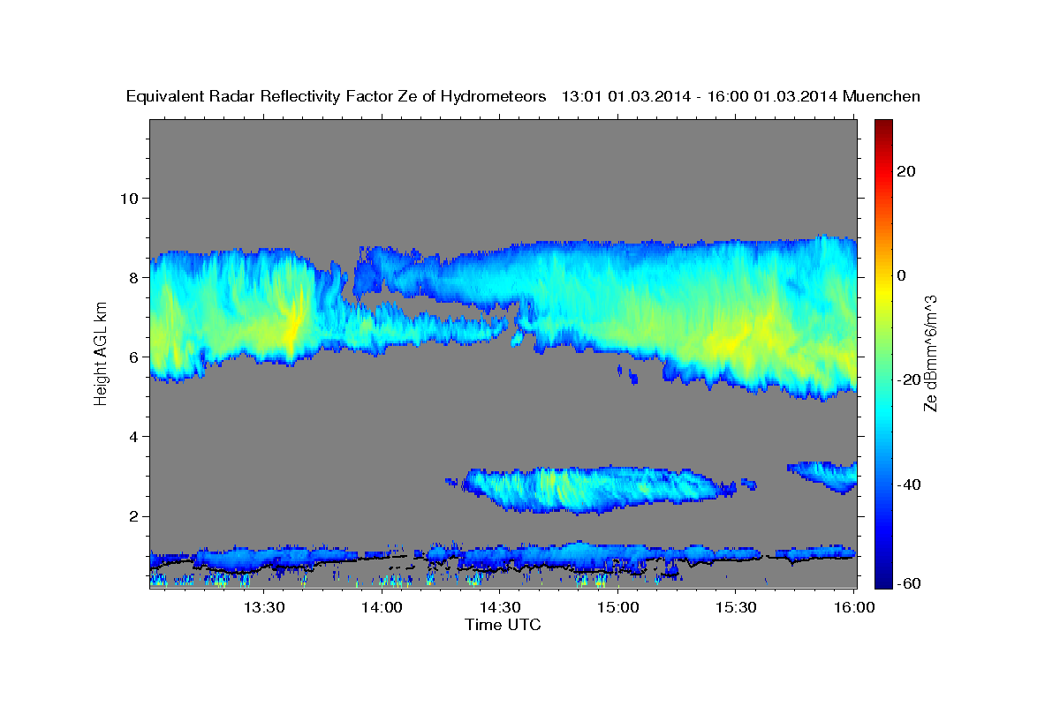Click the 'Height AGL km' y-axis label

tap(102, 352)
